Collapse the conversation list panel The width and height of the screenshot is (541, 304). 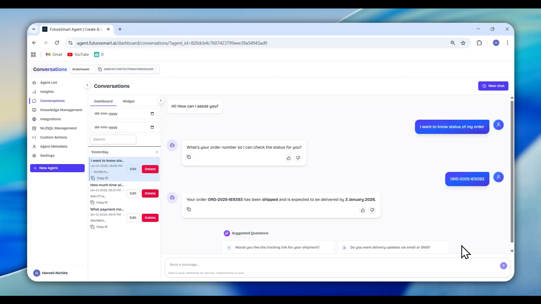click(x=161, y=101)
